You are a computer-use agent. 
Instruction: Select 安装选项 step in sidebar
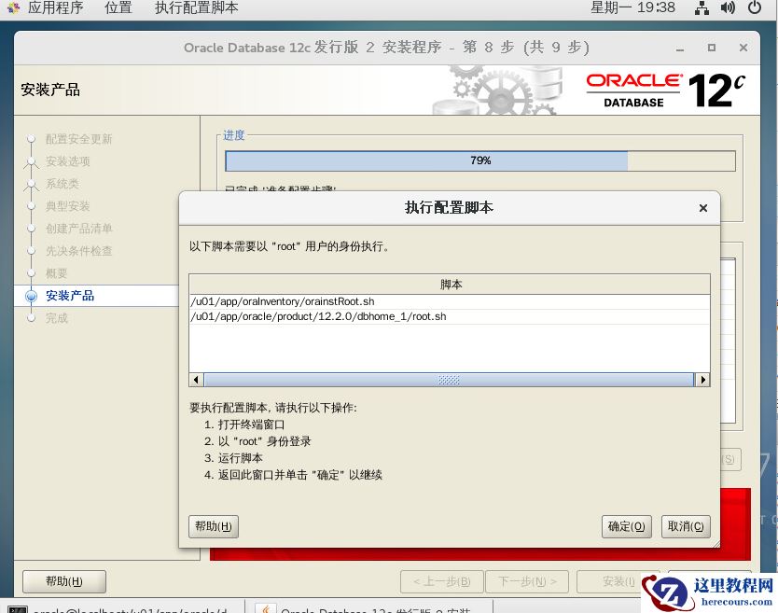coord(68,161)
